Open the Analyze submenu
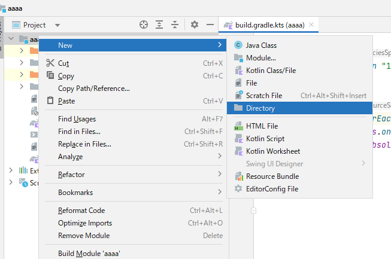The width and height of the screenshot is (391, 259). (134, 157)
